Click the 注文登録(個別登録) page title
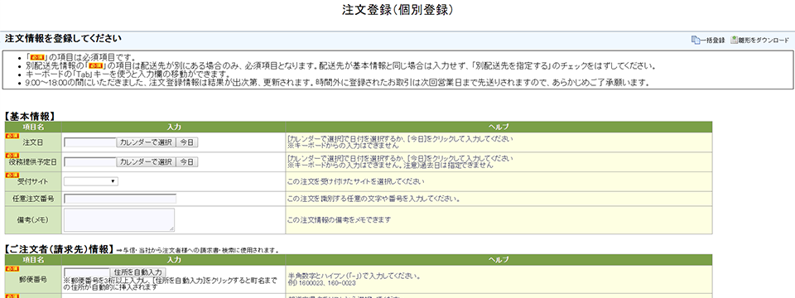Viewport: 795px width, 298px height. (397, 10)
